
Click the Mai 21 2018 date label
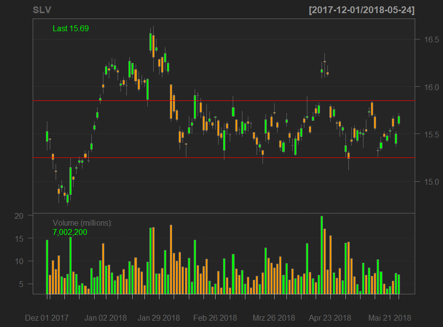389,318
